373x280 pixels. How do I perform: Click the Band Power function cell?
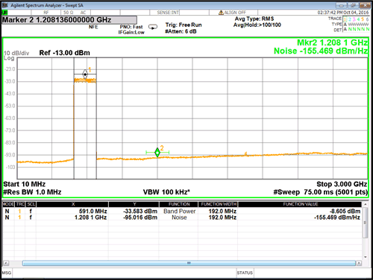coord(179,211)
